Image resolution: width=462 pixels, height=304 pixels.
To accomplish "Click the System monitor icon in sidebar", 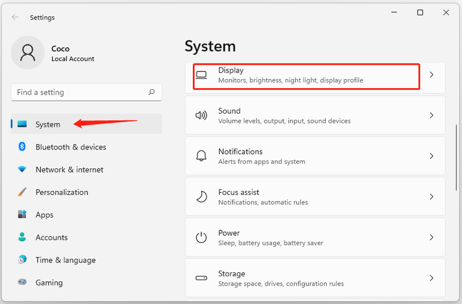I will (22, 124).
